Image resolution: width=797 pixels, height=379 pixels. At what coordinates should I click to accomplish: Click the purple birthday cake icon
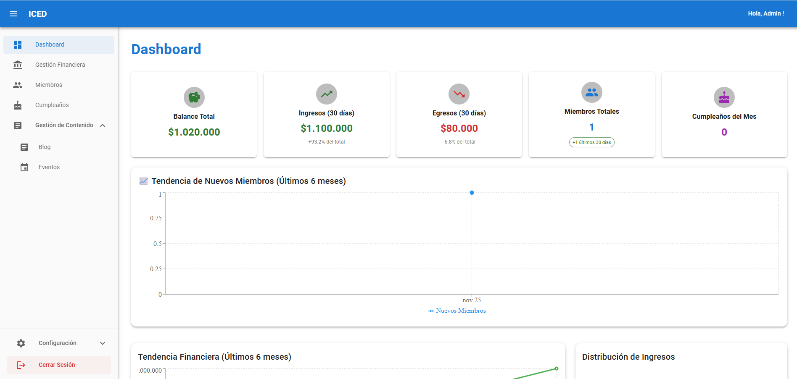click(724, 97)
